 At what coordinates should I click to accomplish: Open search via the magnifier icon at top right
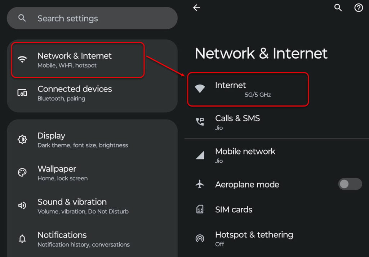click(x=338, y=8)
